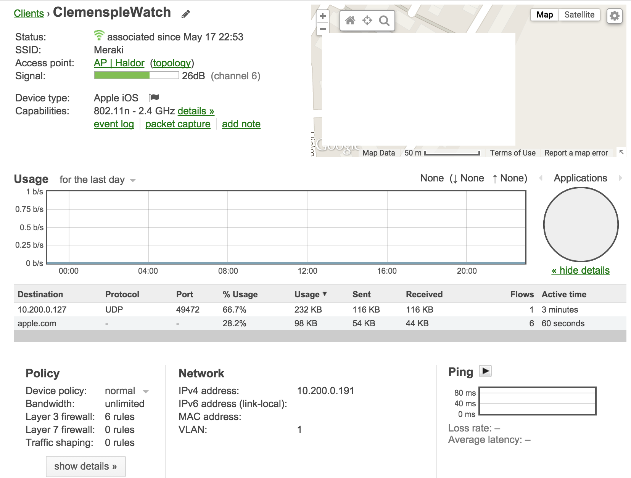Select the 10.200.0.127 destination row
631x478 pixels.
[x=320, y=310]
